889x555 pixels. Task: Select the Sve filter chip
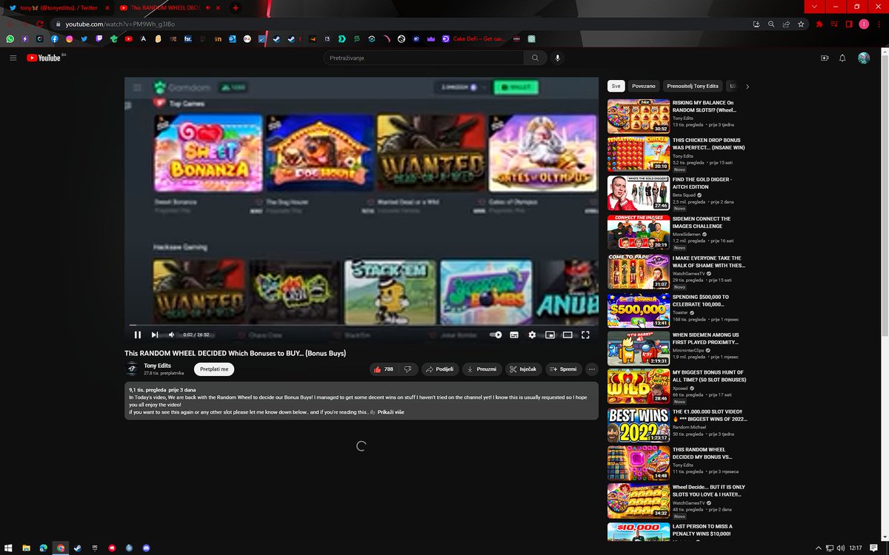615,86
